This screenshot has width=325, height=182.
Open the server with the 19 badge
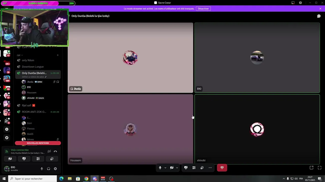(x=7, y=70)
